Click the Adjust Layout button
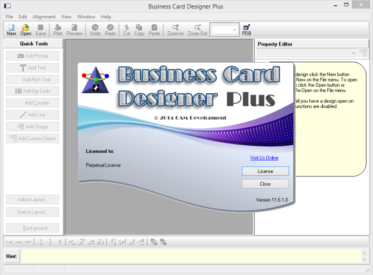This screenshot has height=275, width=373. pyautogui.click(x=32, y=199)
